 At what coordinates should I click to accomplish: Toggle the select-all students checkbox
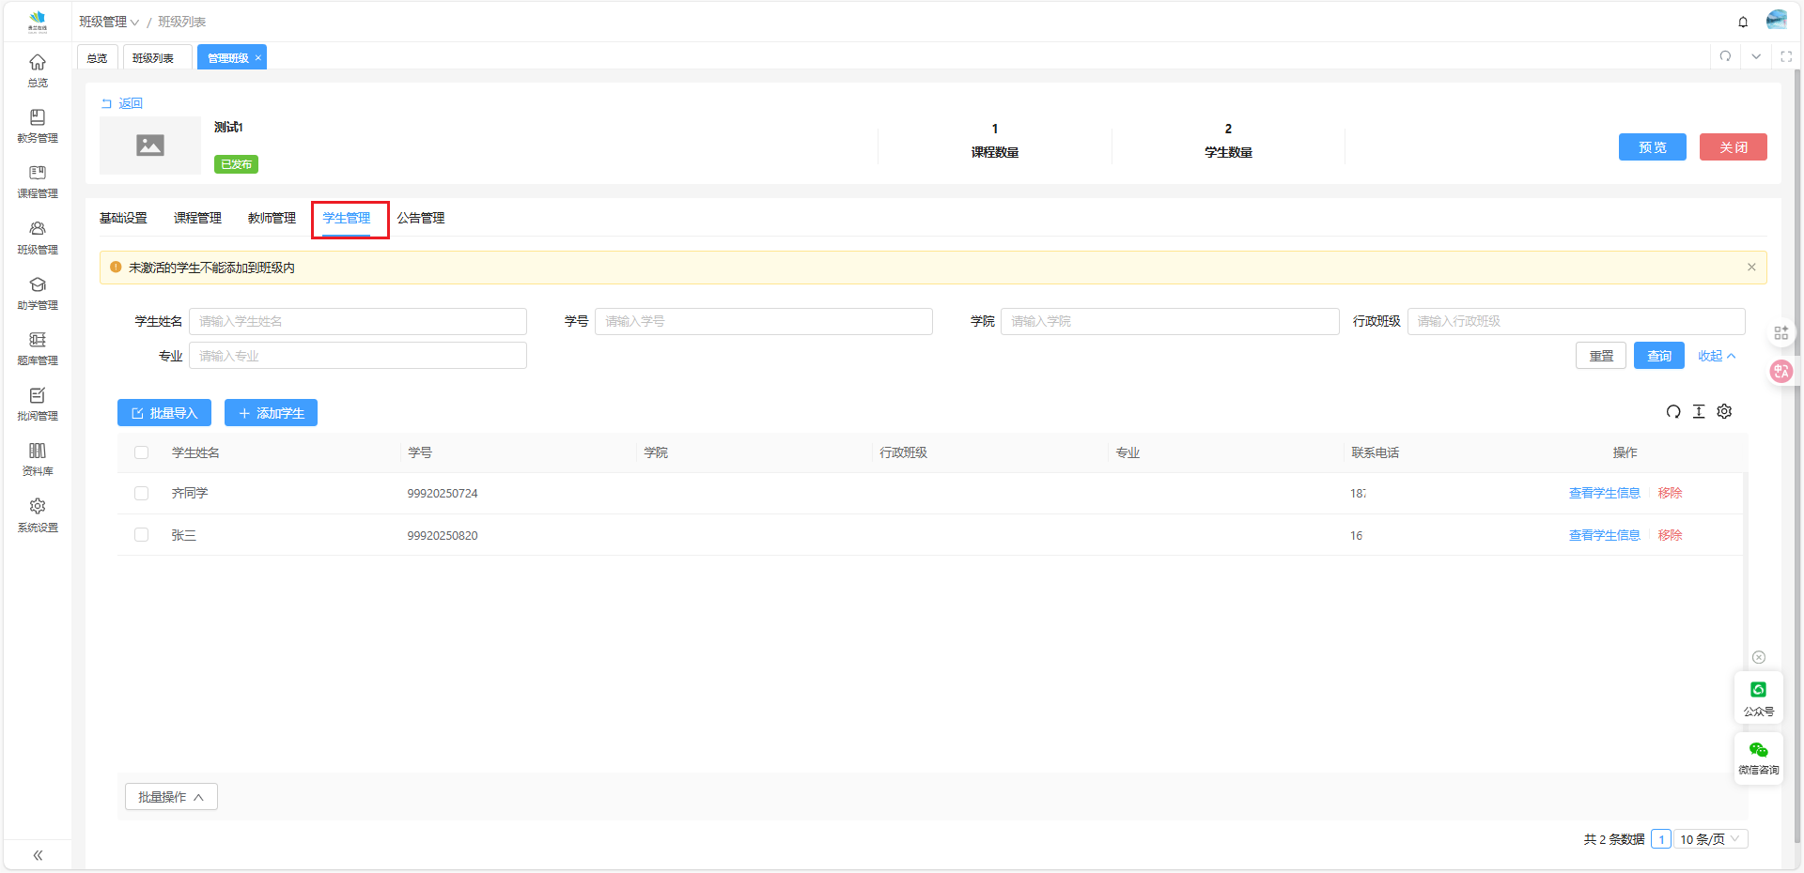[x=142, y=452]
